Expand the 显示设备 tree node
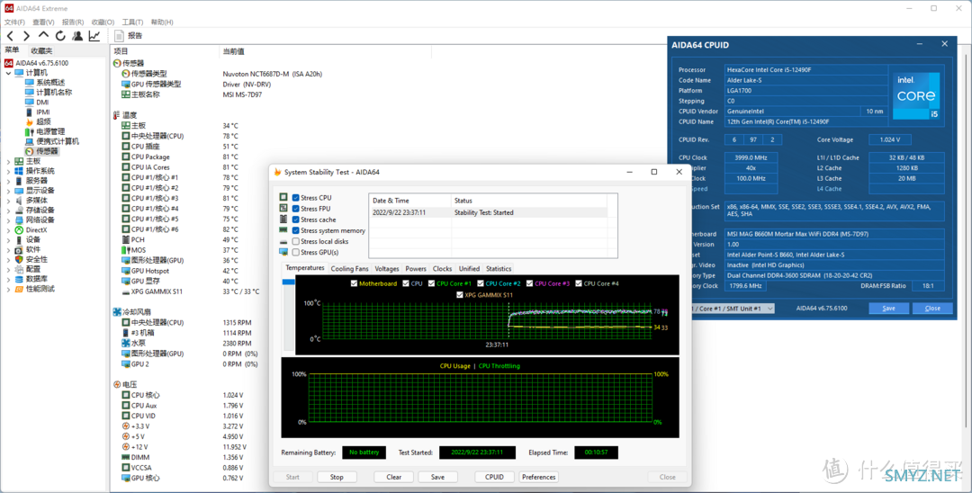The width and height of the screenshot is (972, 493). click(x=8, y=191)
